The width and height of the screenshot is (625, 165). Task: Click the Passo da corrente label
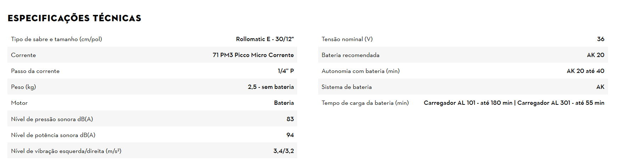tap(35, 71)
